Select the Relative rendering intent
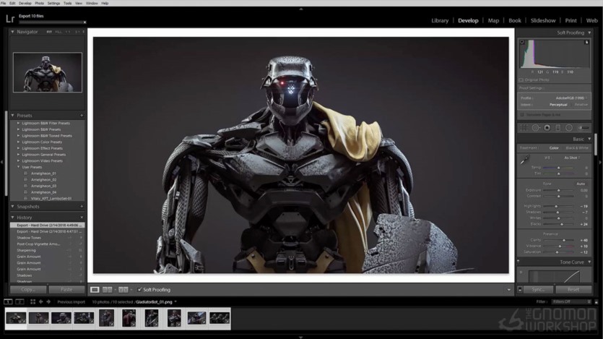This screenshot has height=339, width=603. coord(581,105)
